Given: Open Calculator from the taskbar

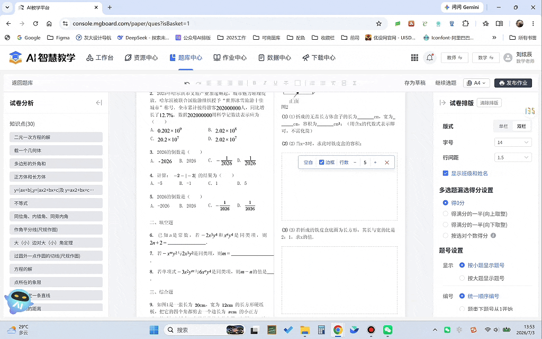Looking at the screenshot, I should point(321,330).
